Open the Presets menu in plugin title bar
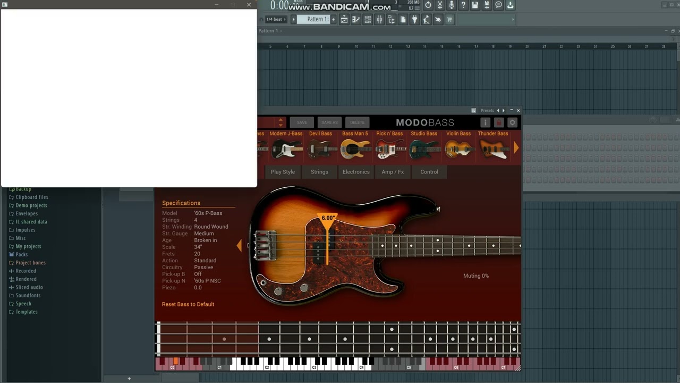Image resolution: width=680 pixels, height=383 pixels. tap(487, 111)
